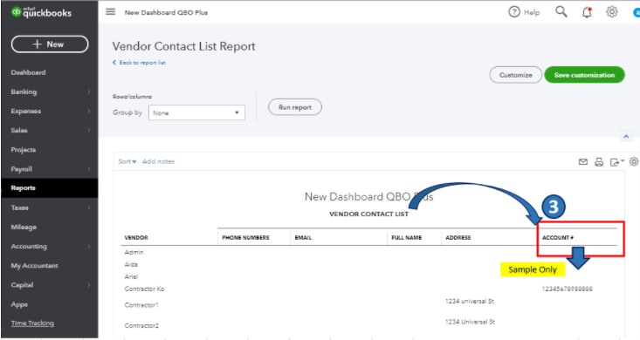Open the Help menu

524,12
